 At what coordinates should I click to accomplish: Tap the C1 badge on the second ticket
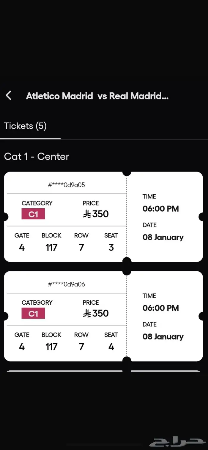[x=33, y=313]
